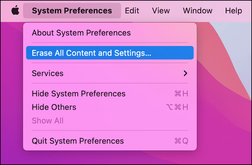252x165 pixels.
Task: Click the greyed-out Show All item
Action: [x=48, y=121]
